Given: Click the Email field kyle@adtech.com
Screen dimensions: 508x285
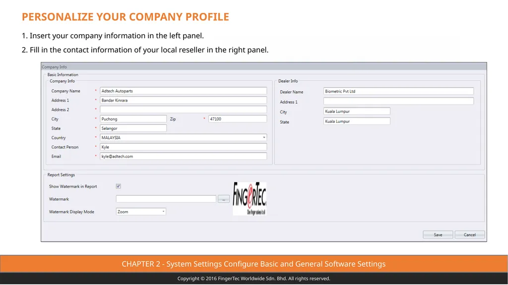Looking at the screenshot, I should (x=184, y=157).
